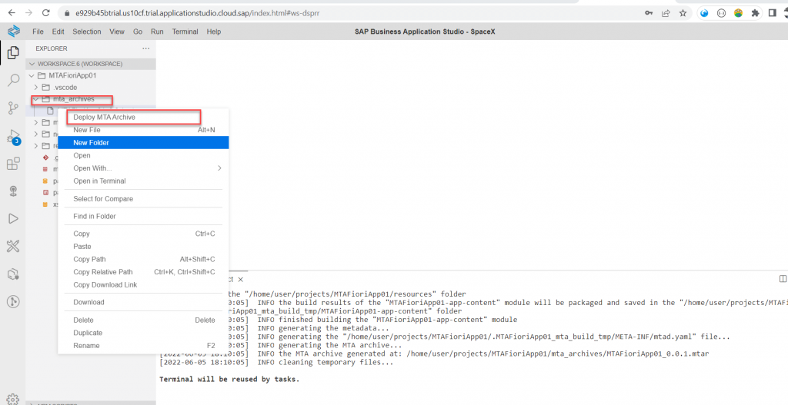Choose Deploy MTA Archive from context menu
The height and width of the screenshot is (405, 788).
click(144, 117)
